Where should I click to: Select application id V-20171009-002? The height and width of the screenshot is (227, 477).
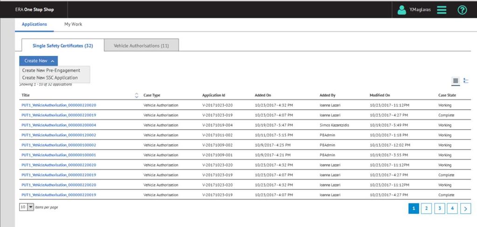pyautogui.click(x=218, y=145)
